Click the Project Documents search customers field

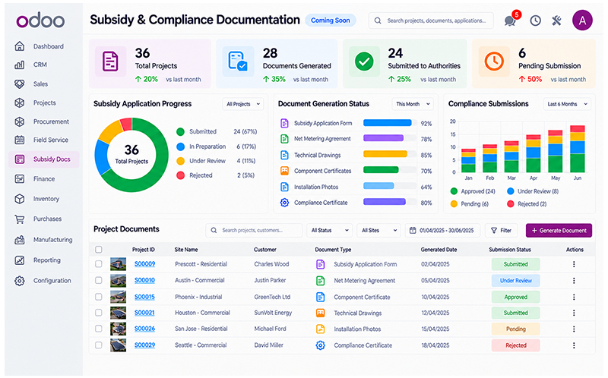[x=254, y=230]
